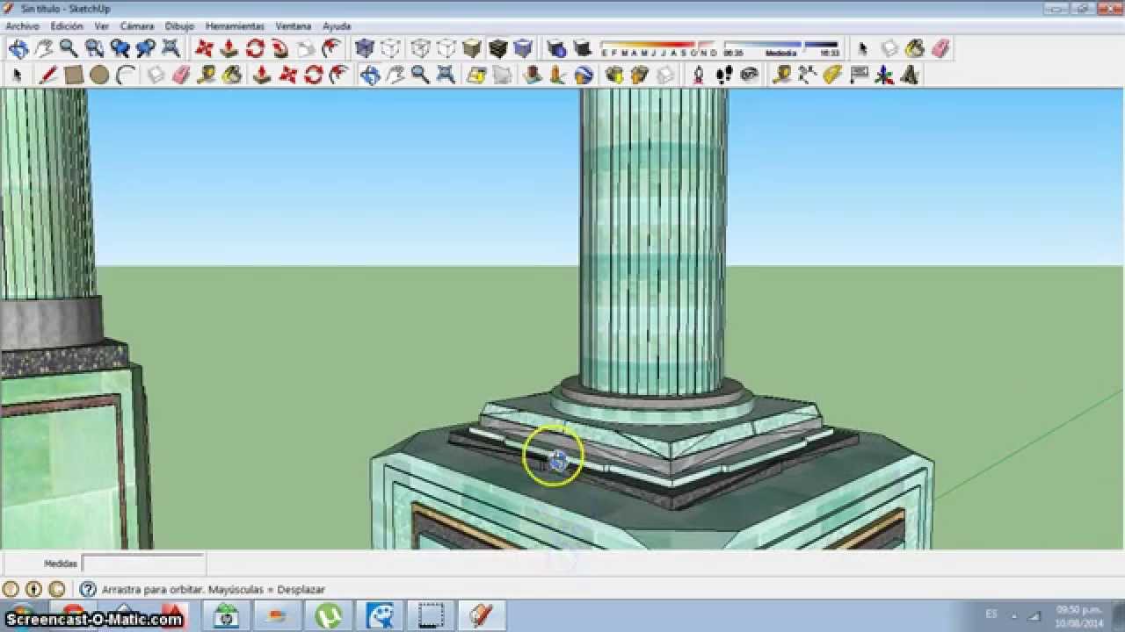Toggle Show/Hide Shadows button
Screen dimensions: 1125x632
coord(581,48)
